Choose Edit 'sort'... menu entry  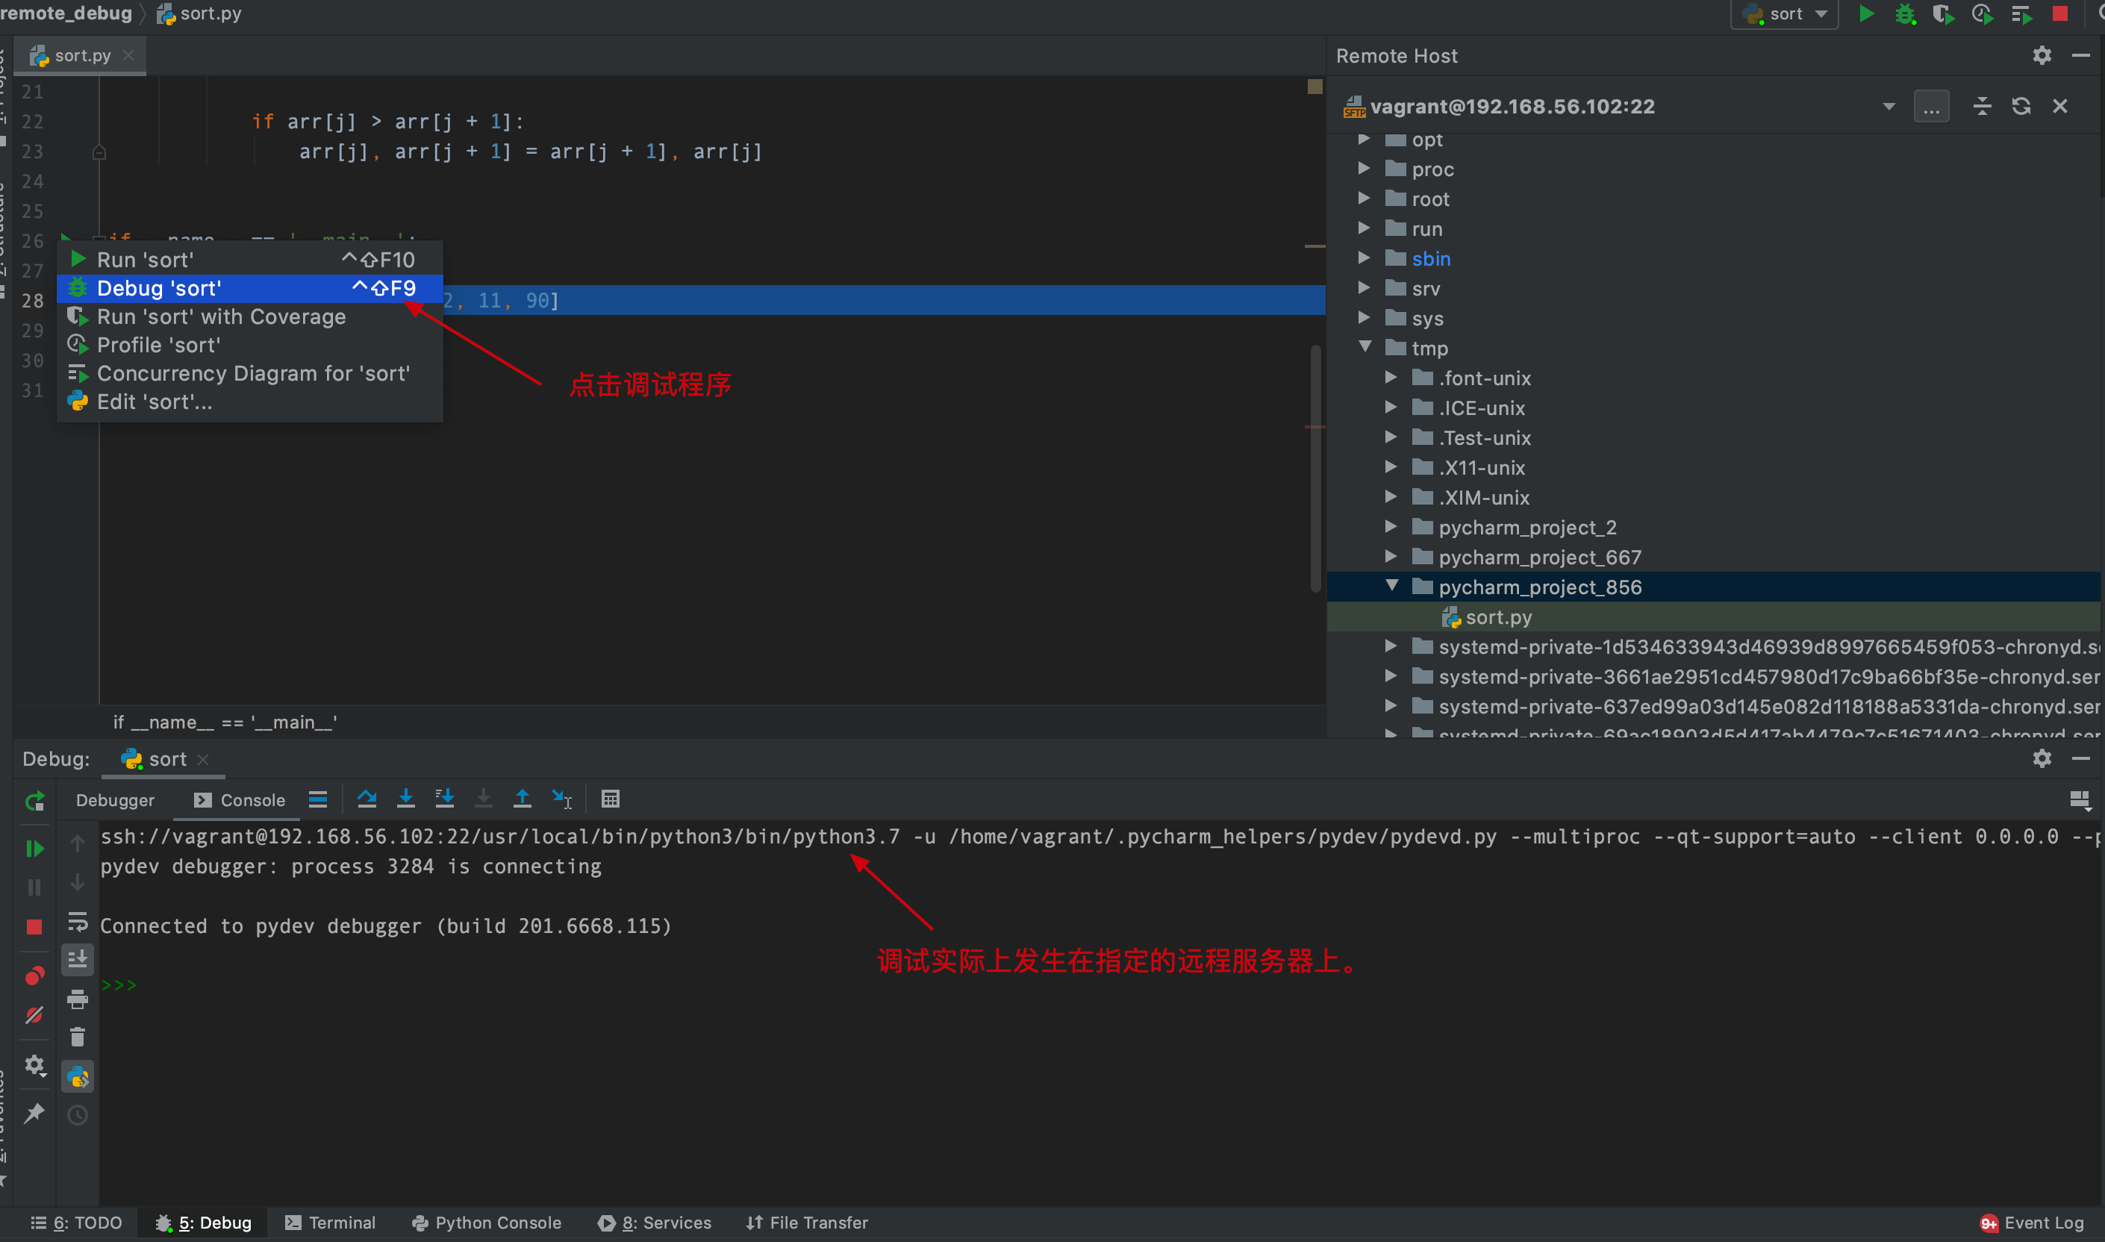249,402
